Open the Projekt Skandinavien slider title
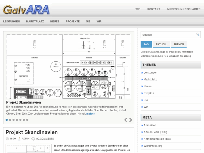The height and width of the screenshot is (153, 204). coord(24,102)
